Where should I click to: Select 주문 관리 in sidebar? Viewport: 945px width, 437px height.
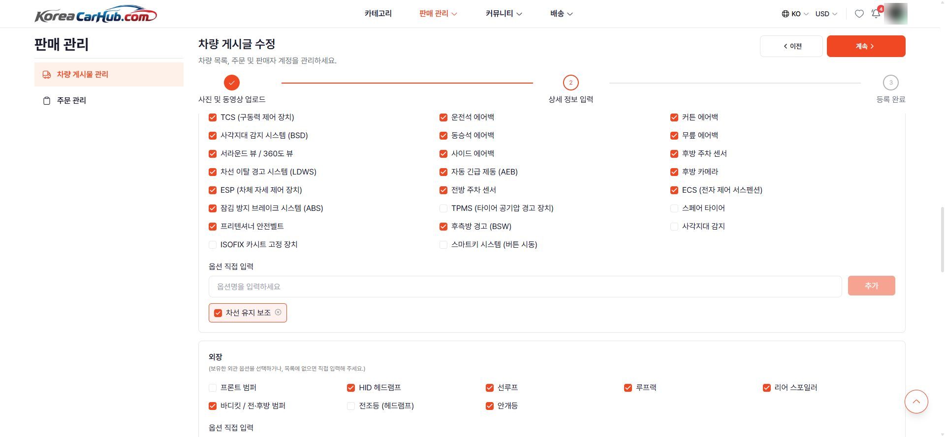(109, 101)
